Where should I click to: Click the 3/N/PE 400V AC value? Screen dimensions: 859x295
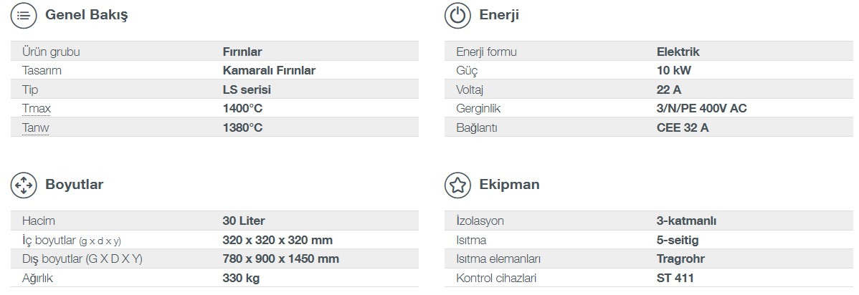pos(701,108)
